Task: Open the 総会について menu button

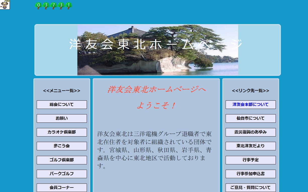Action: click(x=62, y=105)
